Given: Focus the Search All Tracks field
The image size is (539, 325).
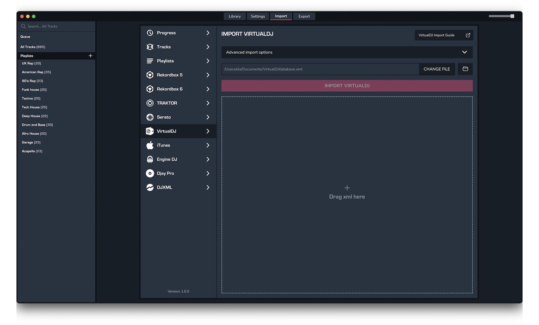Looking at the screenshot, I should tap(56, 26).
